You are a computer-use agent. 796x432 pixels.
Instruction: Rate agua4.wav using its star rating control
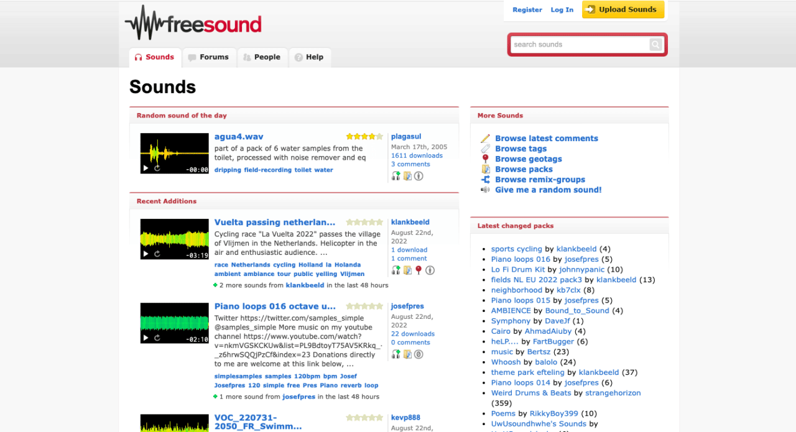click(x=365, y=136)
